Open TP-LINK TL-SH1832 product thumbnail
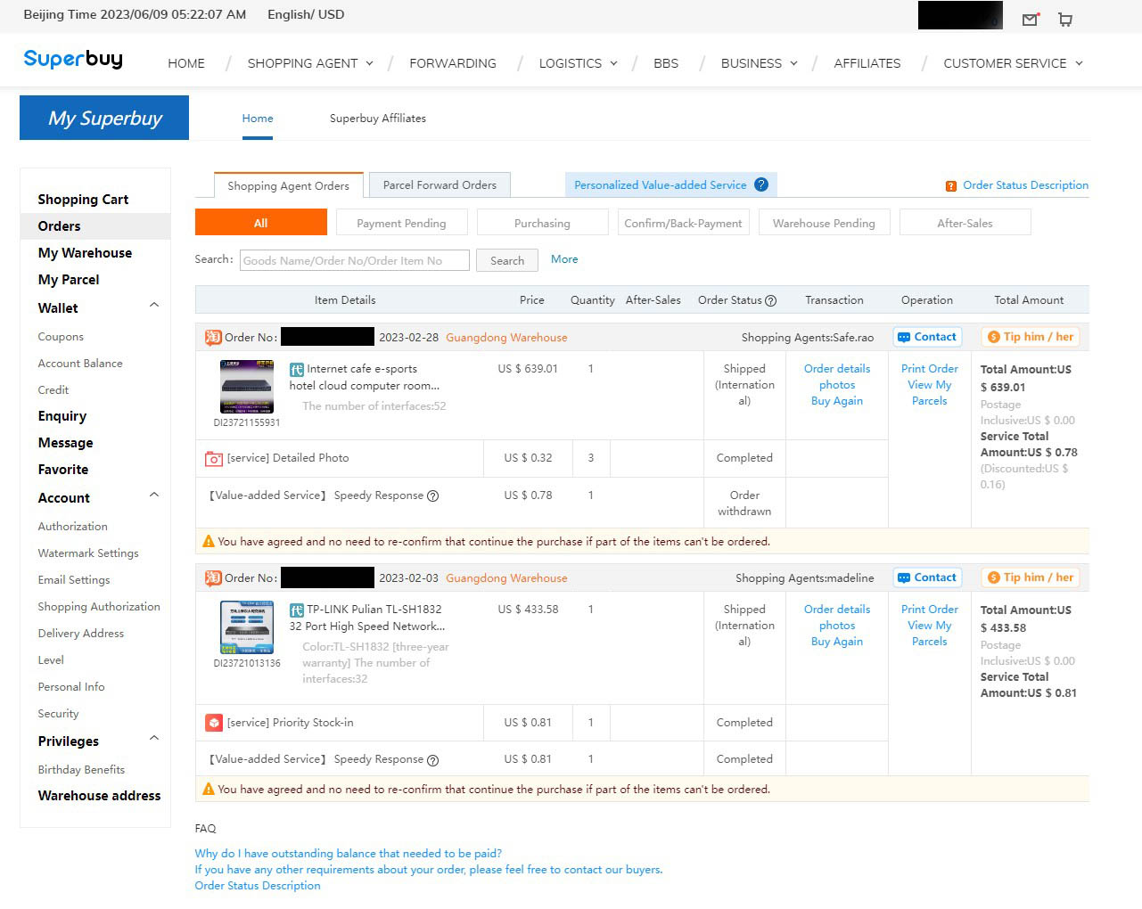1142x909 pixels. pos(247,627)
